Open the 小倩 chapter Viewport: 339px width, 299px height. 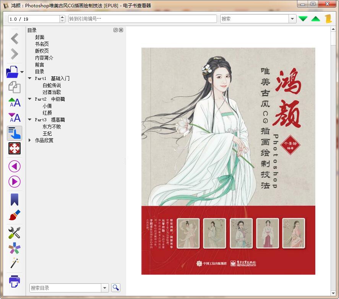pos(47,106)
